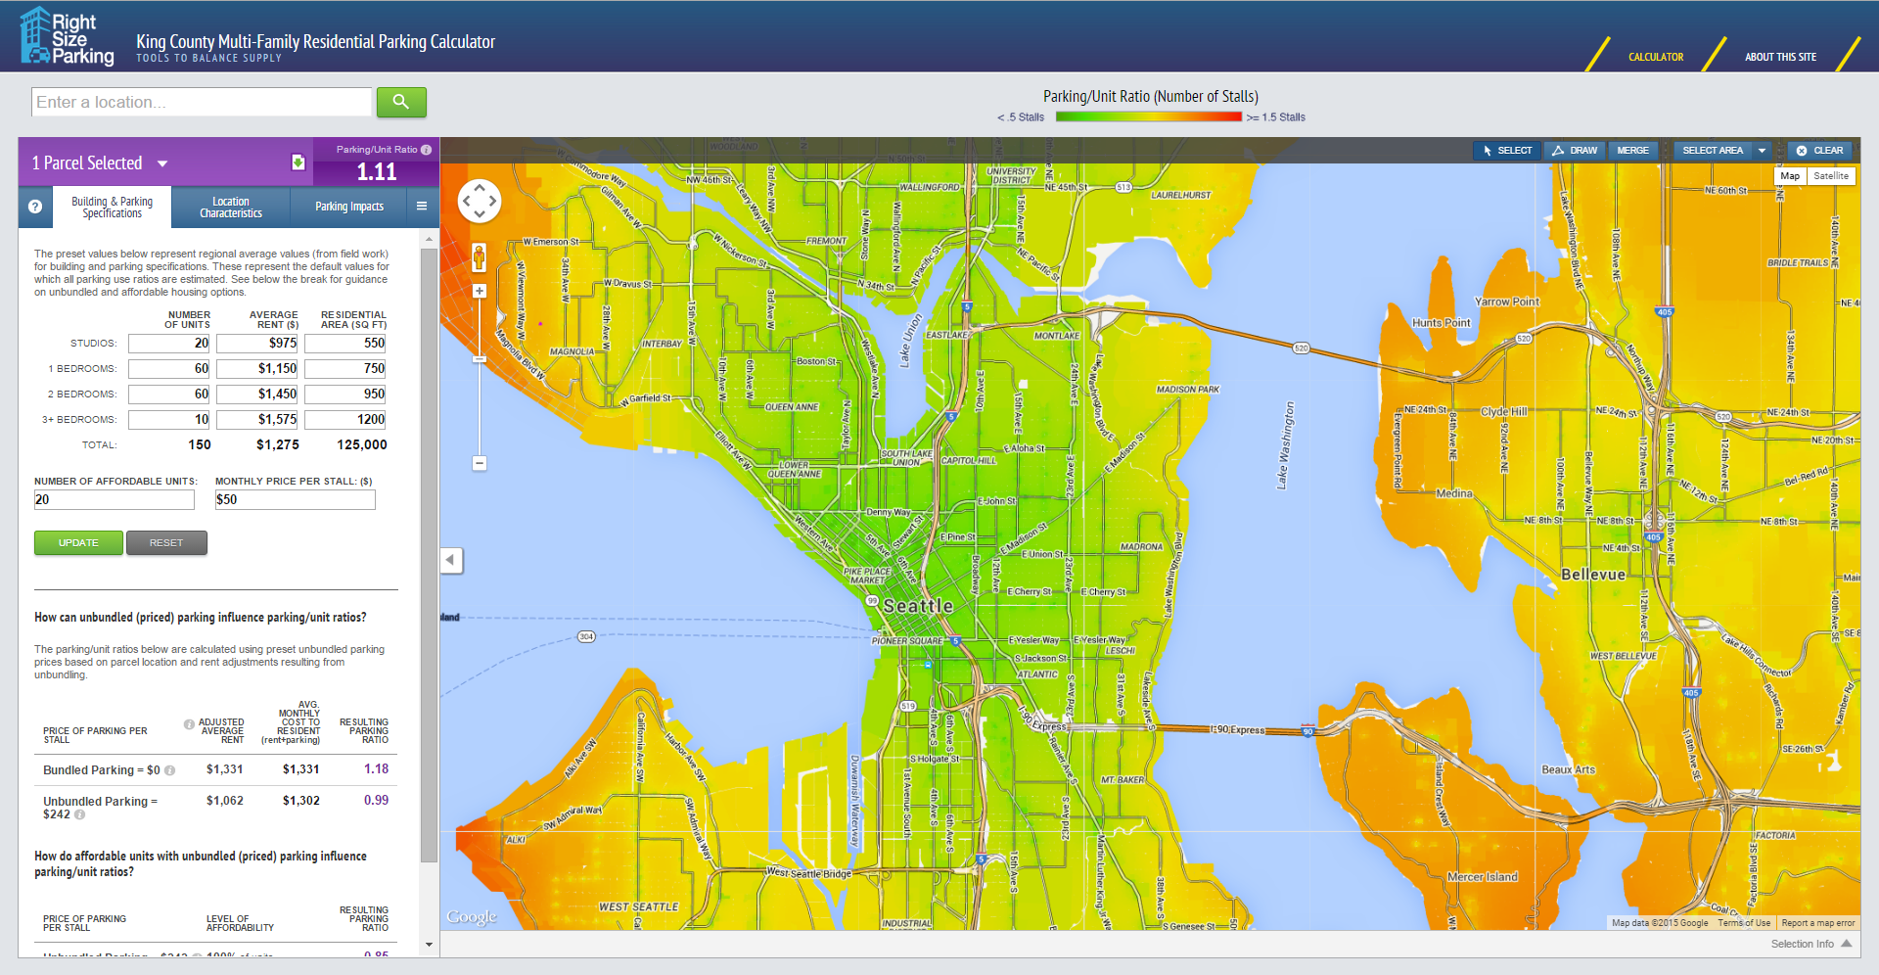Open Parking/Unit Ratio info icon
The width and height of the screenshot is (1879, 975).
(x=426, y=150)
